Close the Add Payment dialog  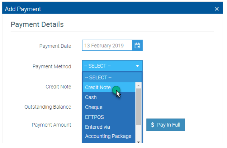click(x=217, y=9)
